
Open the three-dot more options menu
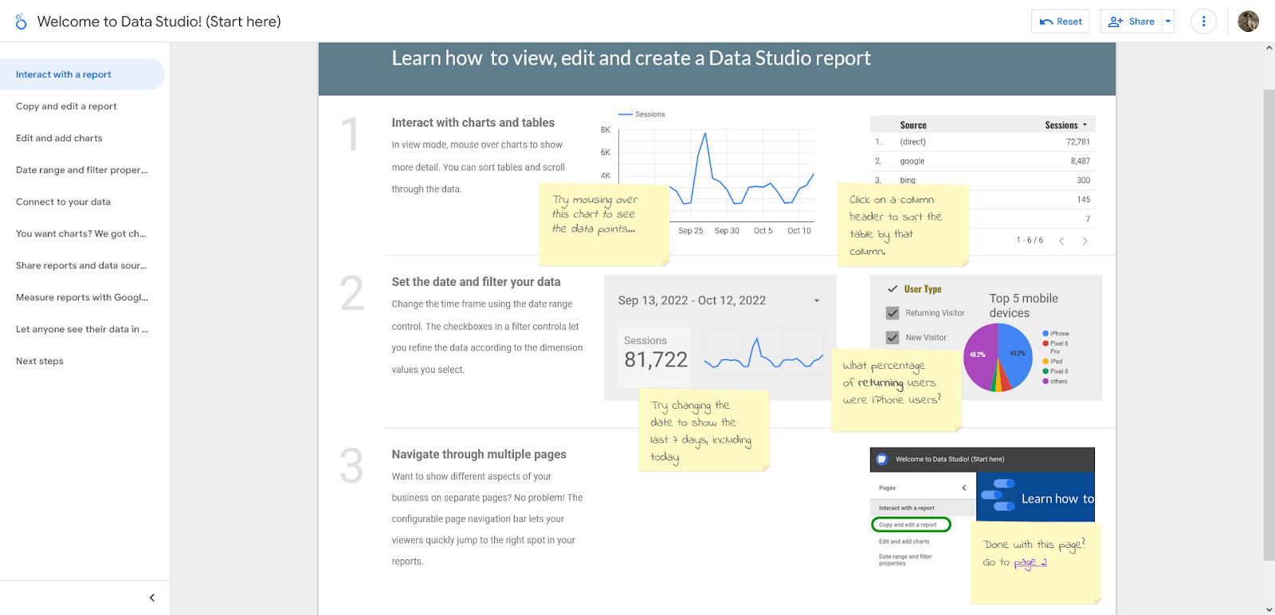tap(1203, 22)
